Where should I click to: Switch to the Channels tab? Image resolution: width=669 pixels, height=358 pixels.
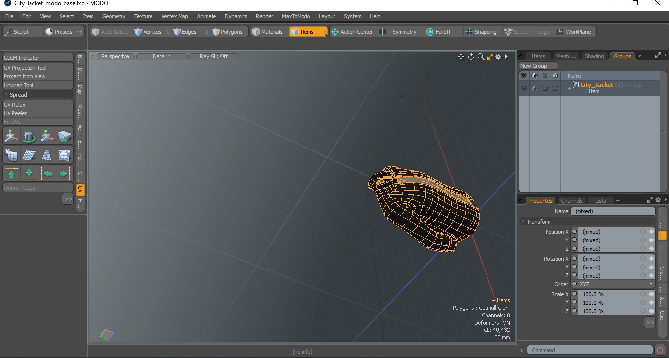coord(572,201)
